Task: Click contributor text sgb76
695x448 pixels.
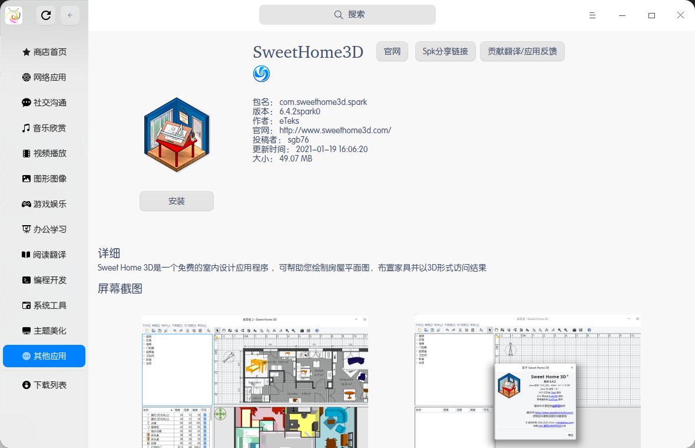Action: click(298, 140)
